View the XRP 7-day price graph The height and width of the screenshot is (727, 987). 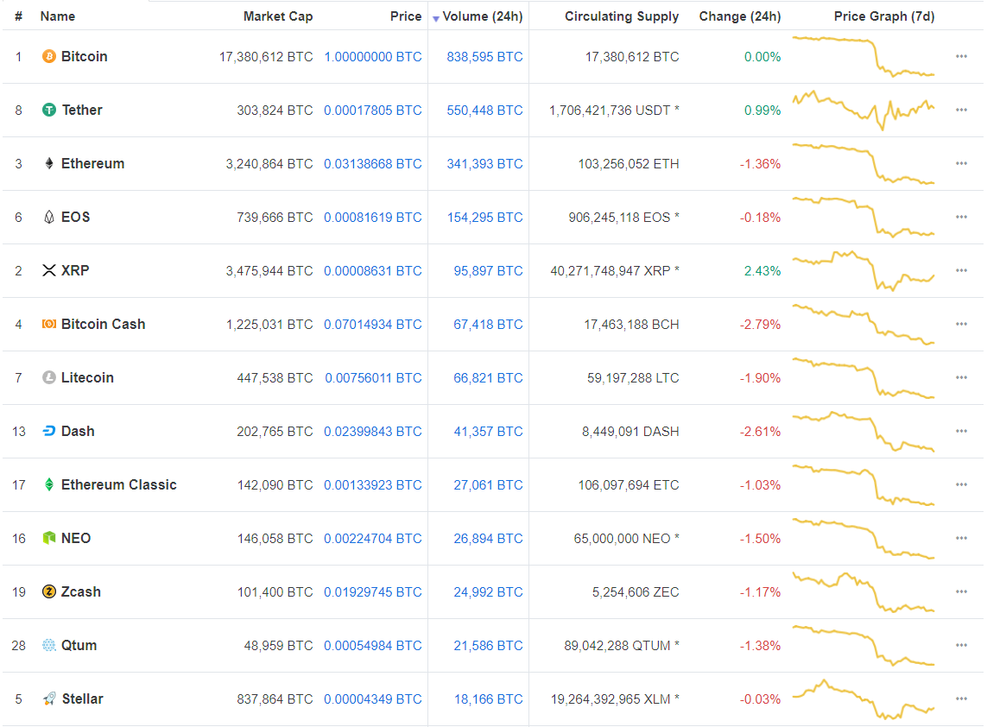point(864,270)
